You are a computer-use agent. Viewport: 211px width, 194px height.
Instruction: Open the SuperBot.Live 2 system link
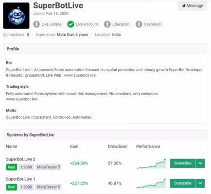tap(20, 159)
